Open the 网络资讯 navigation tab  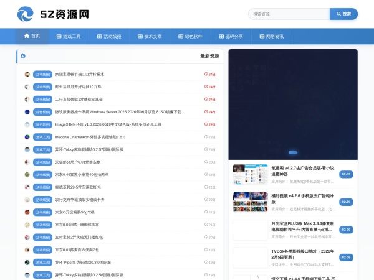[271, 36]
